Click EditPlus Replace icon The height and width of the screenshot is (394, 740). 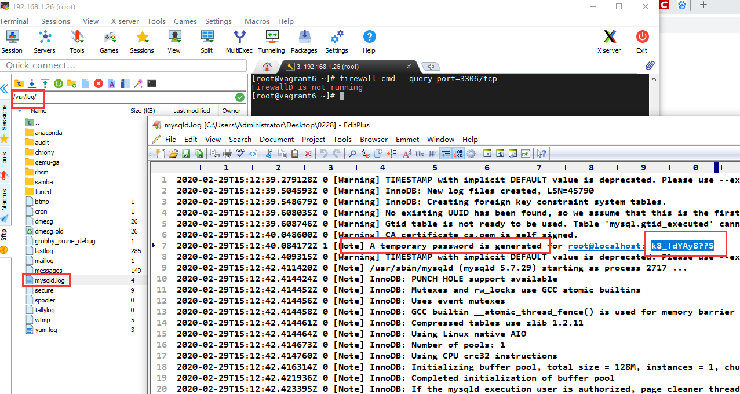point(366,154)
